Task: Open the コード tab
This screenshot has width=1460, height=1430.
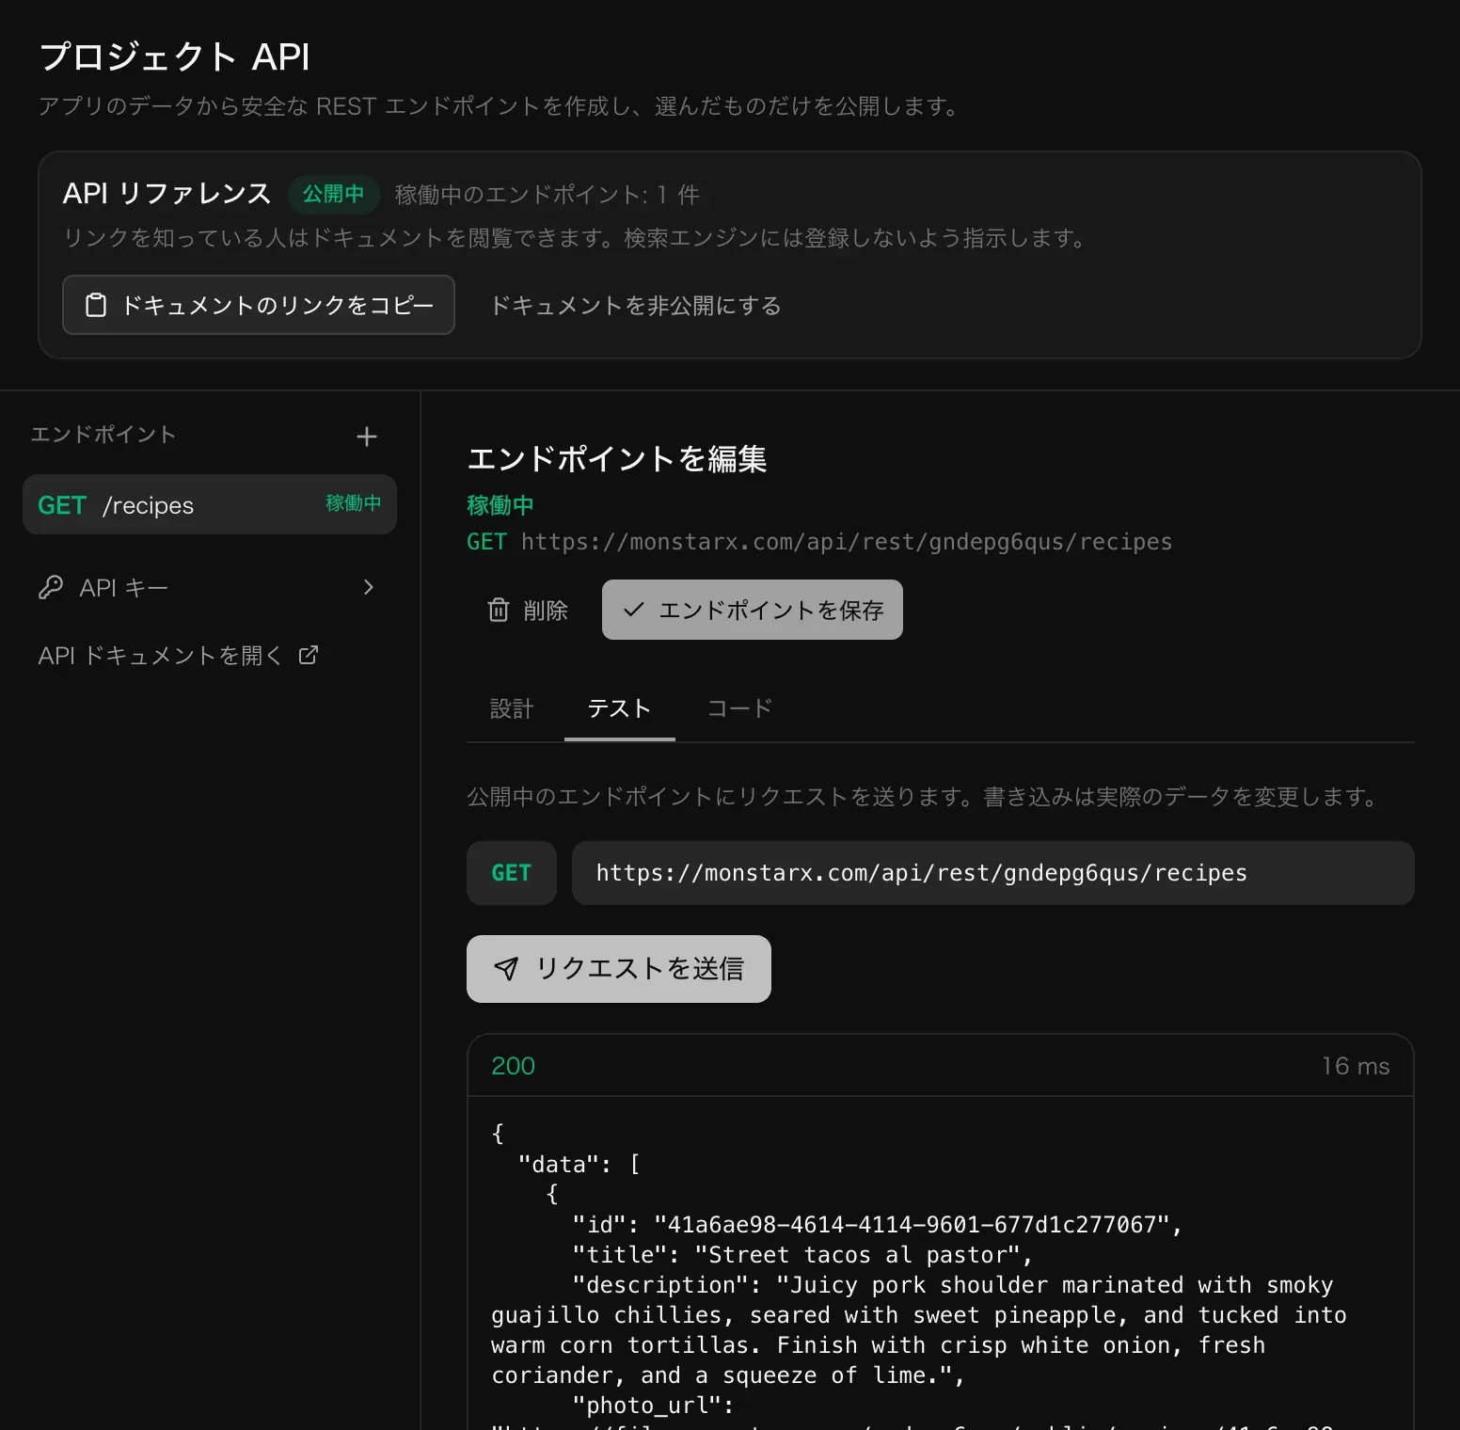Action: coord(739,708)
